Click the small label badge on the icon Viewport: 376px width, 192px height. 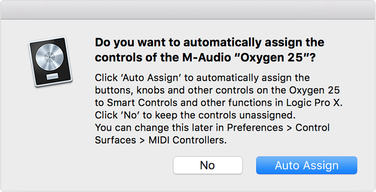(52, 77)
